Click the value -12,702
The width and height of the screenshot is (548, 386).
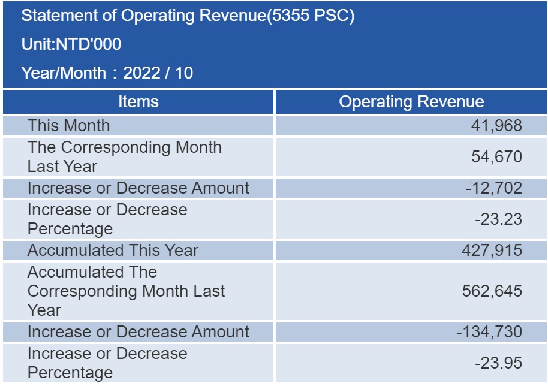click(494, 188)
